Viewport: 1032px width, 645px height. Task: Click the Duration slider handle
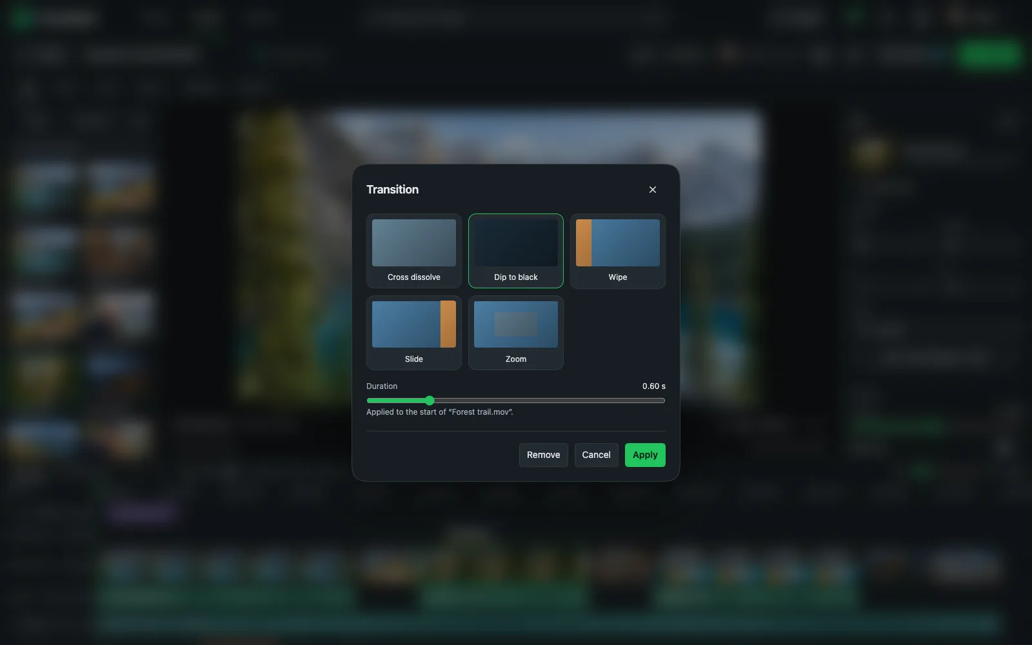click(430, 401)
